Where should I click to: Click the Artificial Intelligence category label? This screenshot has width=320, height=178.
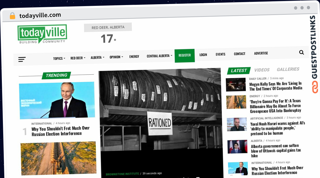[x=267, y=118]
